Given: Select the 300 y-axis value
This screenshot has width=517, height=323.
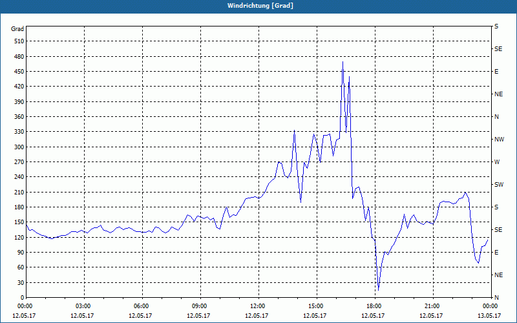Looking at the screenshot, I should pyautogui.click(x=19, y=147).
